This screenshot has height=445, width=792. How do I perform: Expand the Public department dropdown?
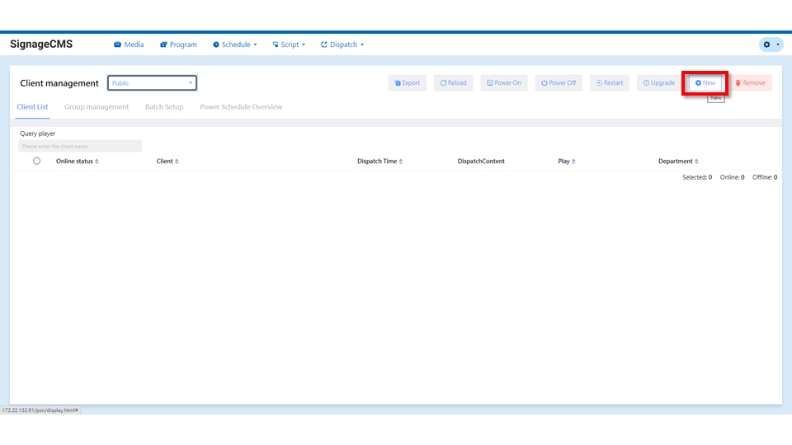click(153, 83)
